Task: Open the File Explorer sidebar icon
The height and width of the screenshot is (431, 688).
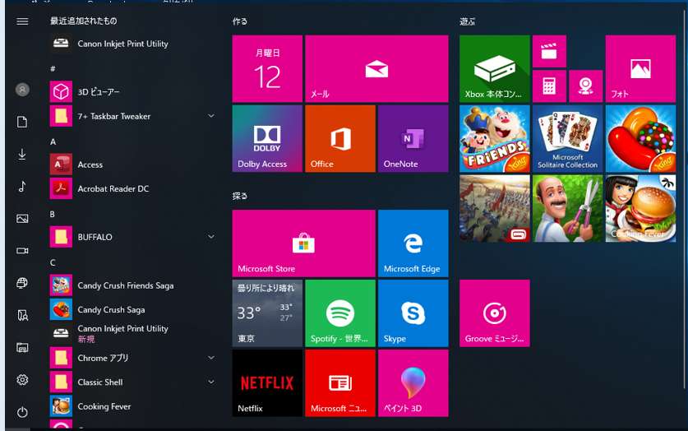Action: tap(22, 348)
